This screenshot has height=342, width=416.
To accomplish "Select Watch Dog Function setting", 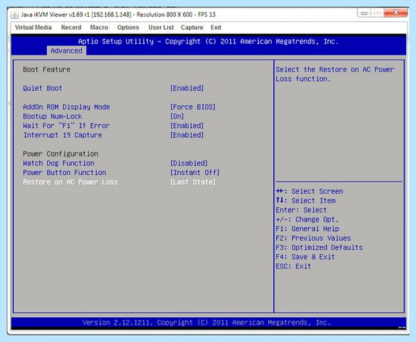I will (59, 163).
